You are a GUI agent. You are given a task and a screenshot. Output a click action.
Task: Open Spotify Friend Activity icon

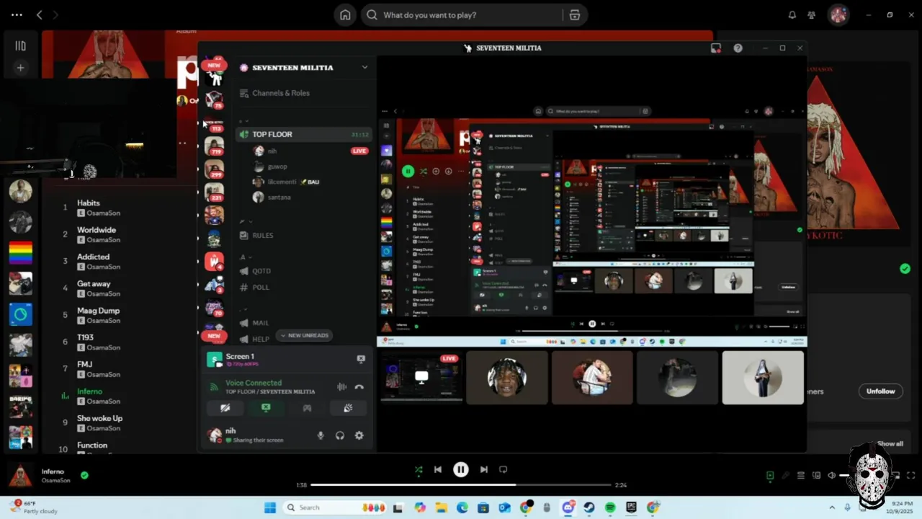[812, 15]
